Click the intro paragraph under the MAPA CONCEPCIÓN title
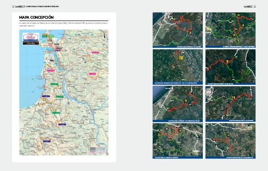The image size is (268, 171). (63, 24)
